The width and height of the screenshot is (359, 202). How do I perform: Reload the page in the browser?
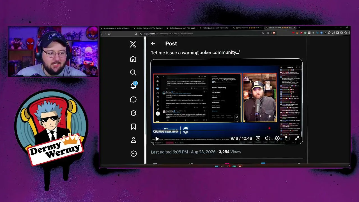[x=109, y=34]
